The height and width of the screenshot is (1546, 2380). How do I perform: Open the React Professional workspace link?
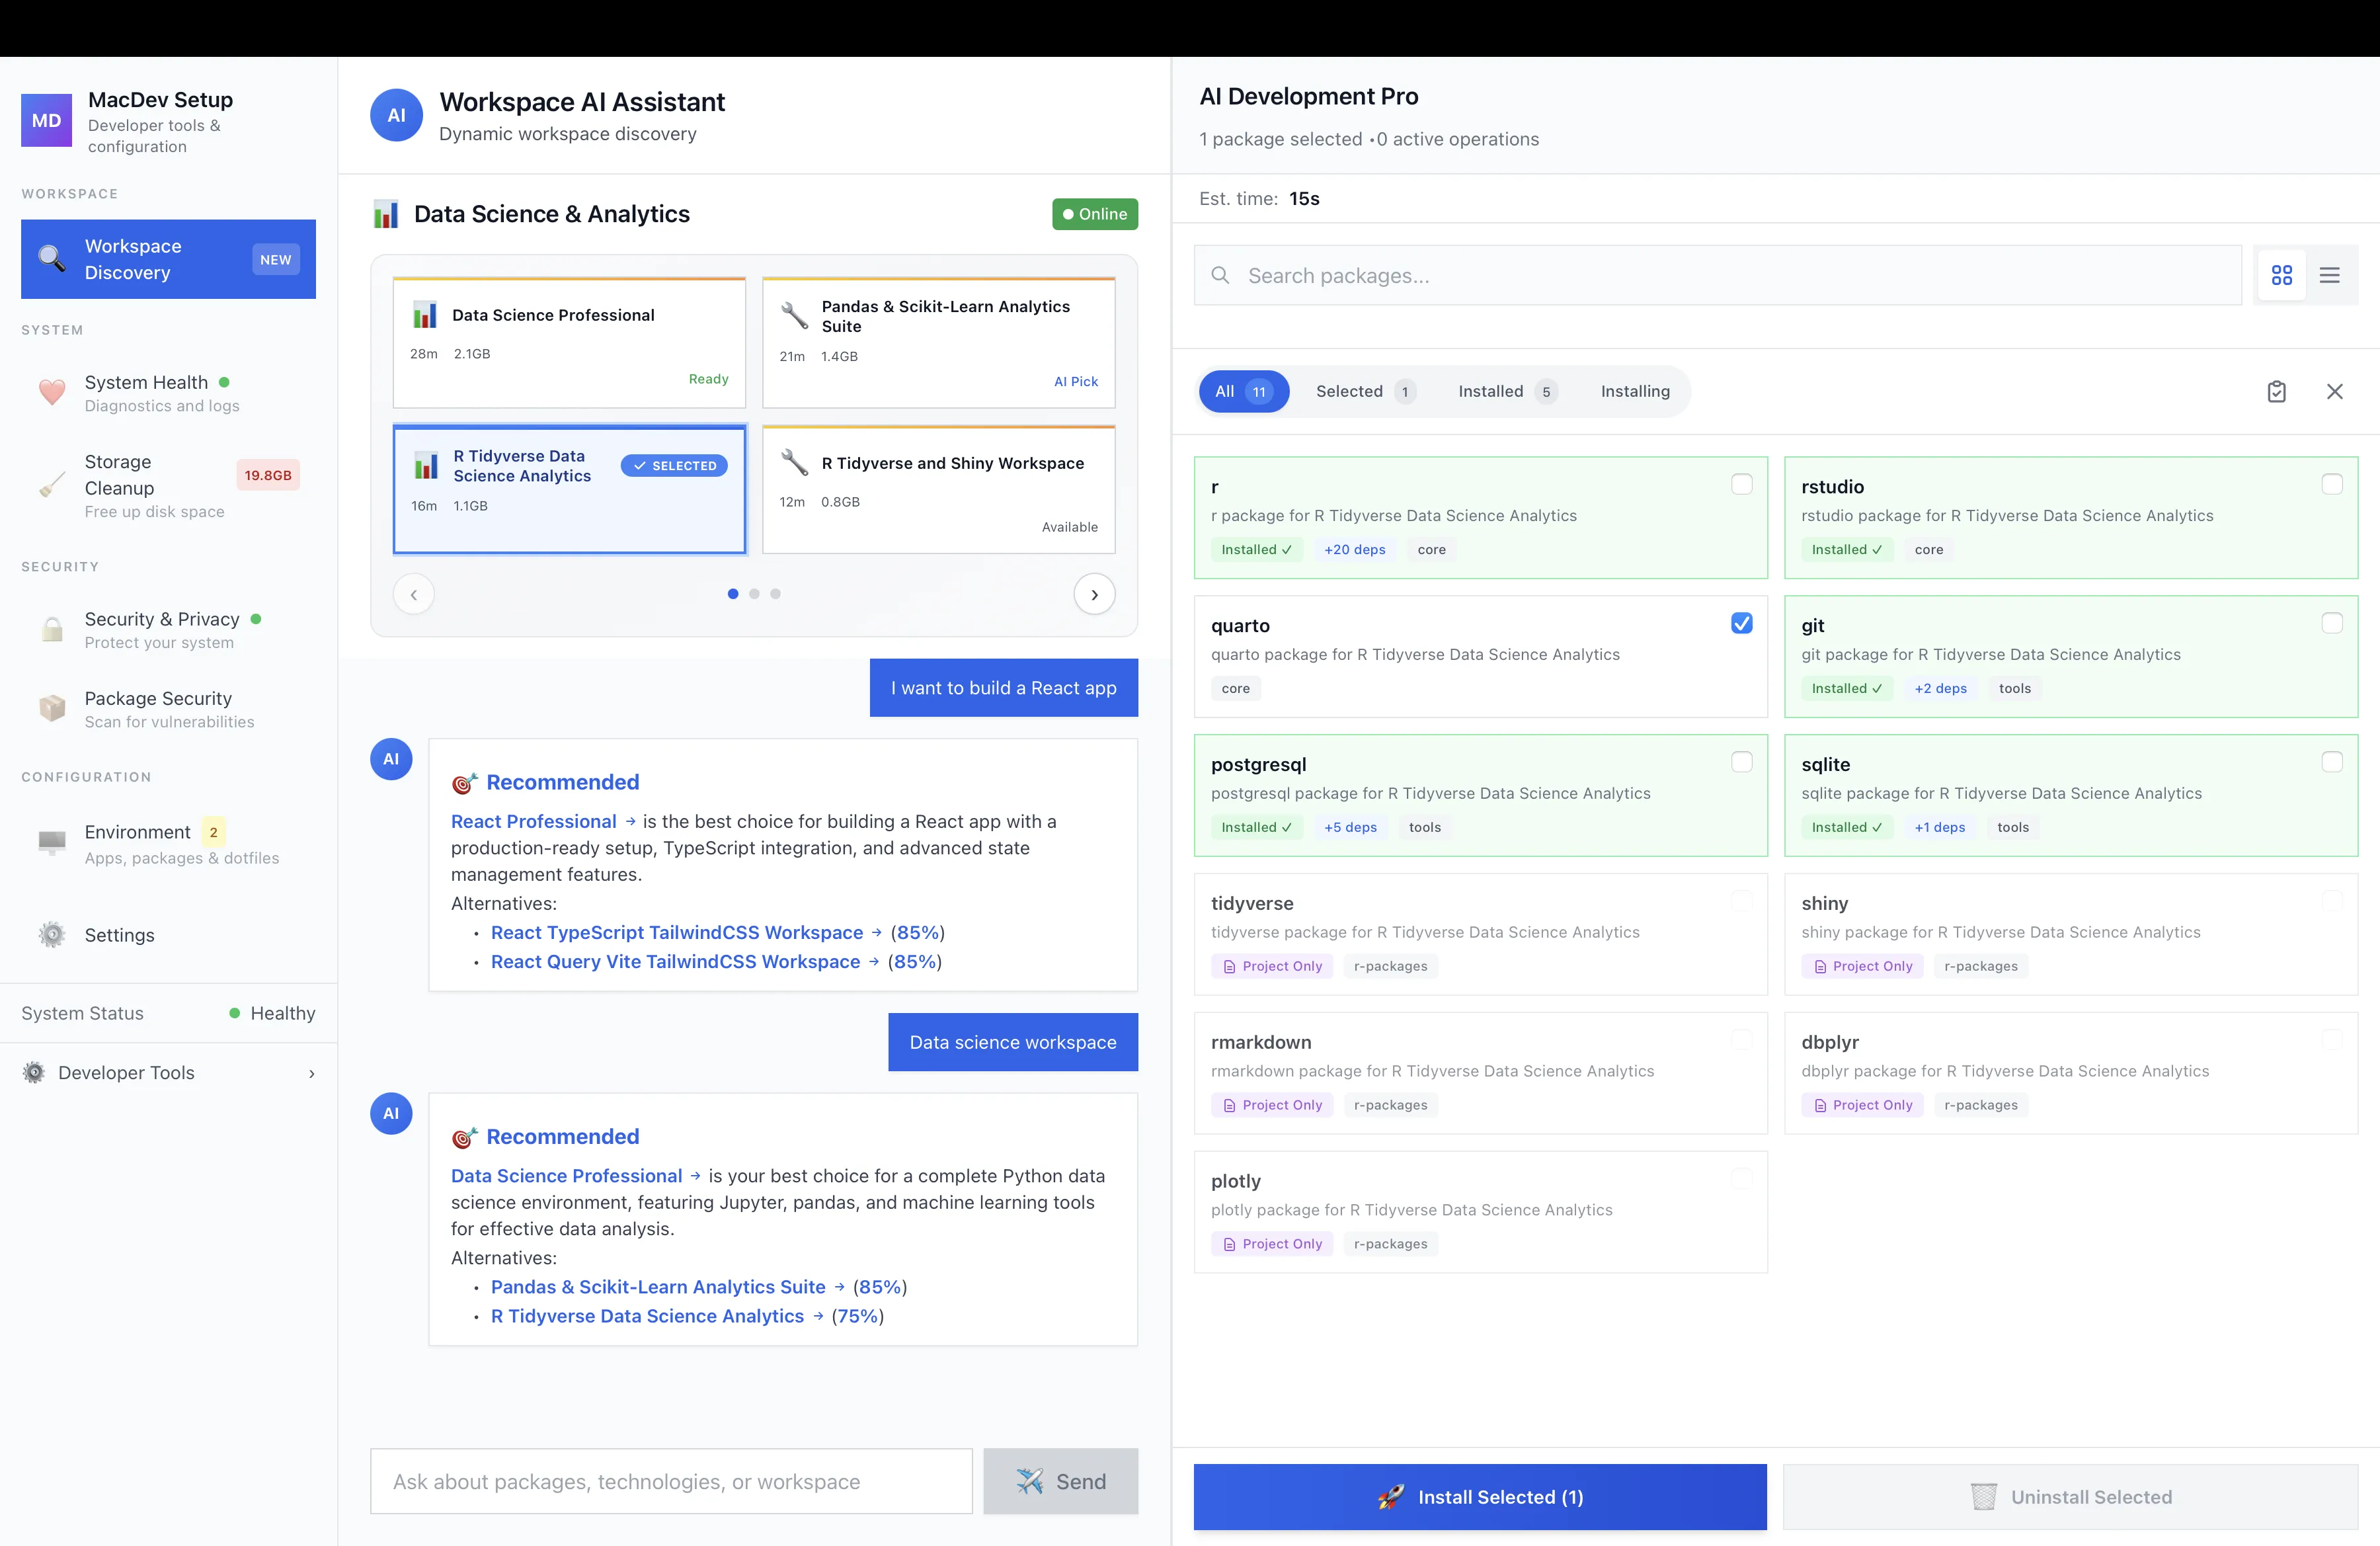pyautogui.click(x=534, y=821)
